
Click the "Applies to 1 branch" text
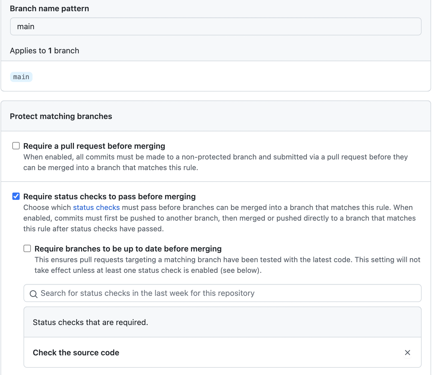pyautogui.click(x=45, y=51)
